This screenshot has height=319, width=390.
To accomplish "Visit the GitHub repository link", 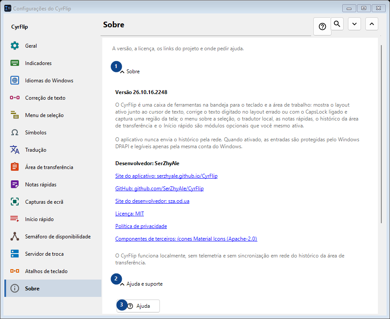I will tap(159, 189).
